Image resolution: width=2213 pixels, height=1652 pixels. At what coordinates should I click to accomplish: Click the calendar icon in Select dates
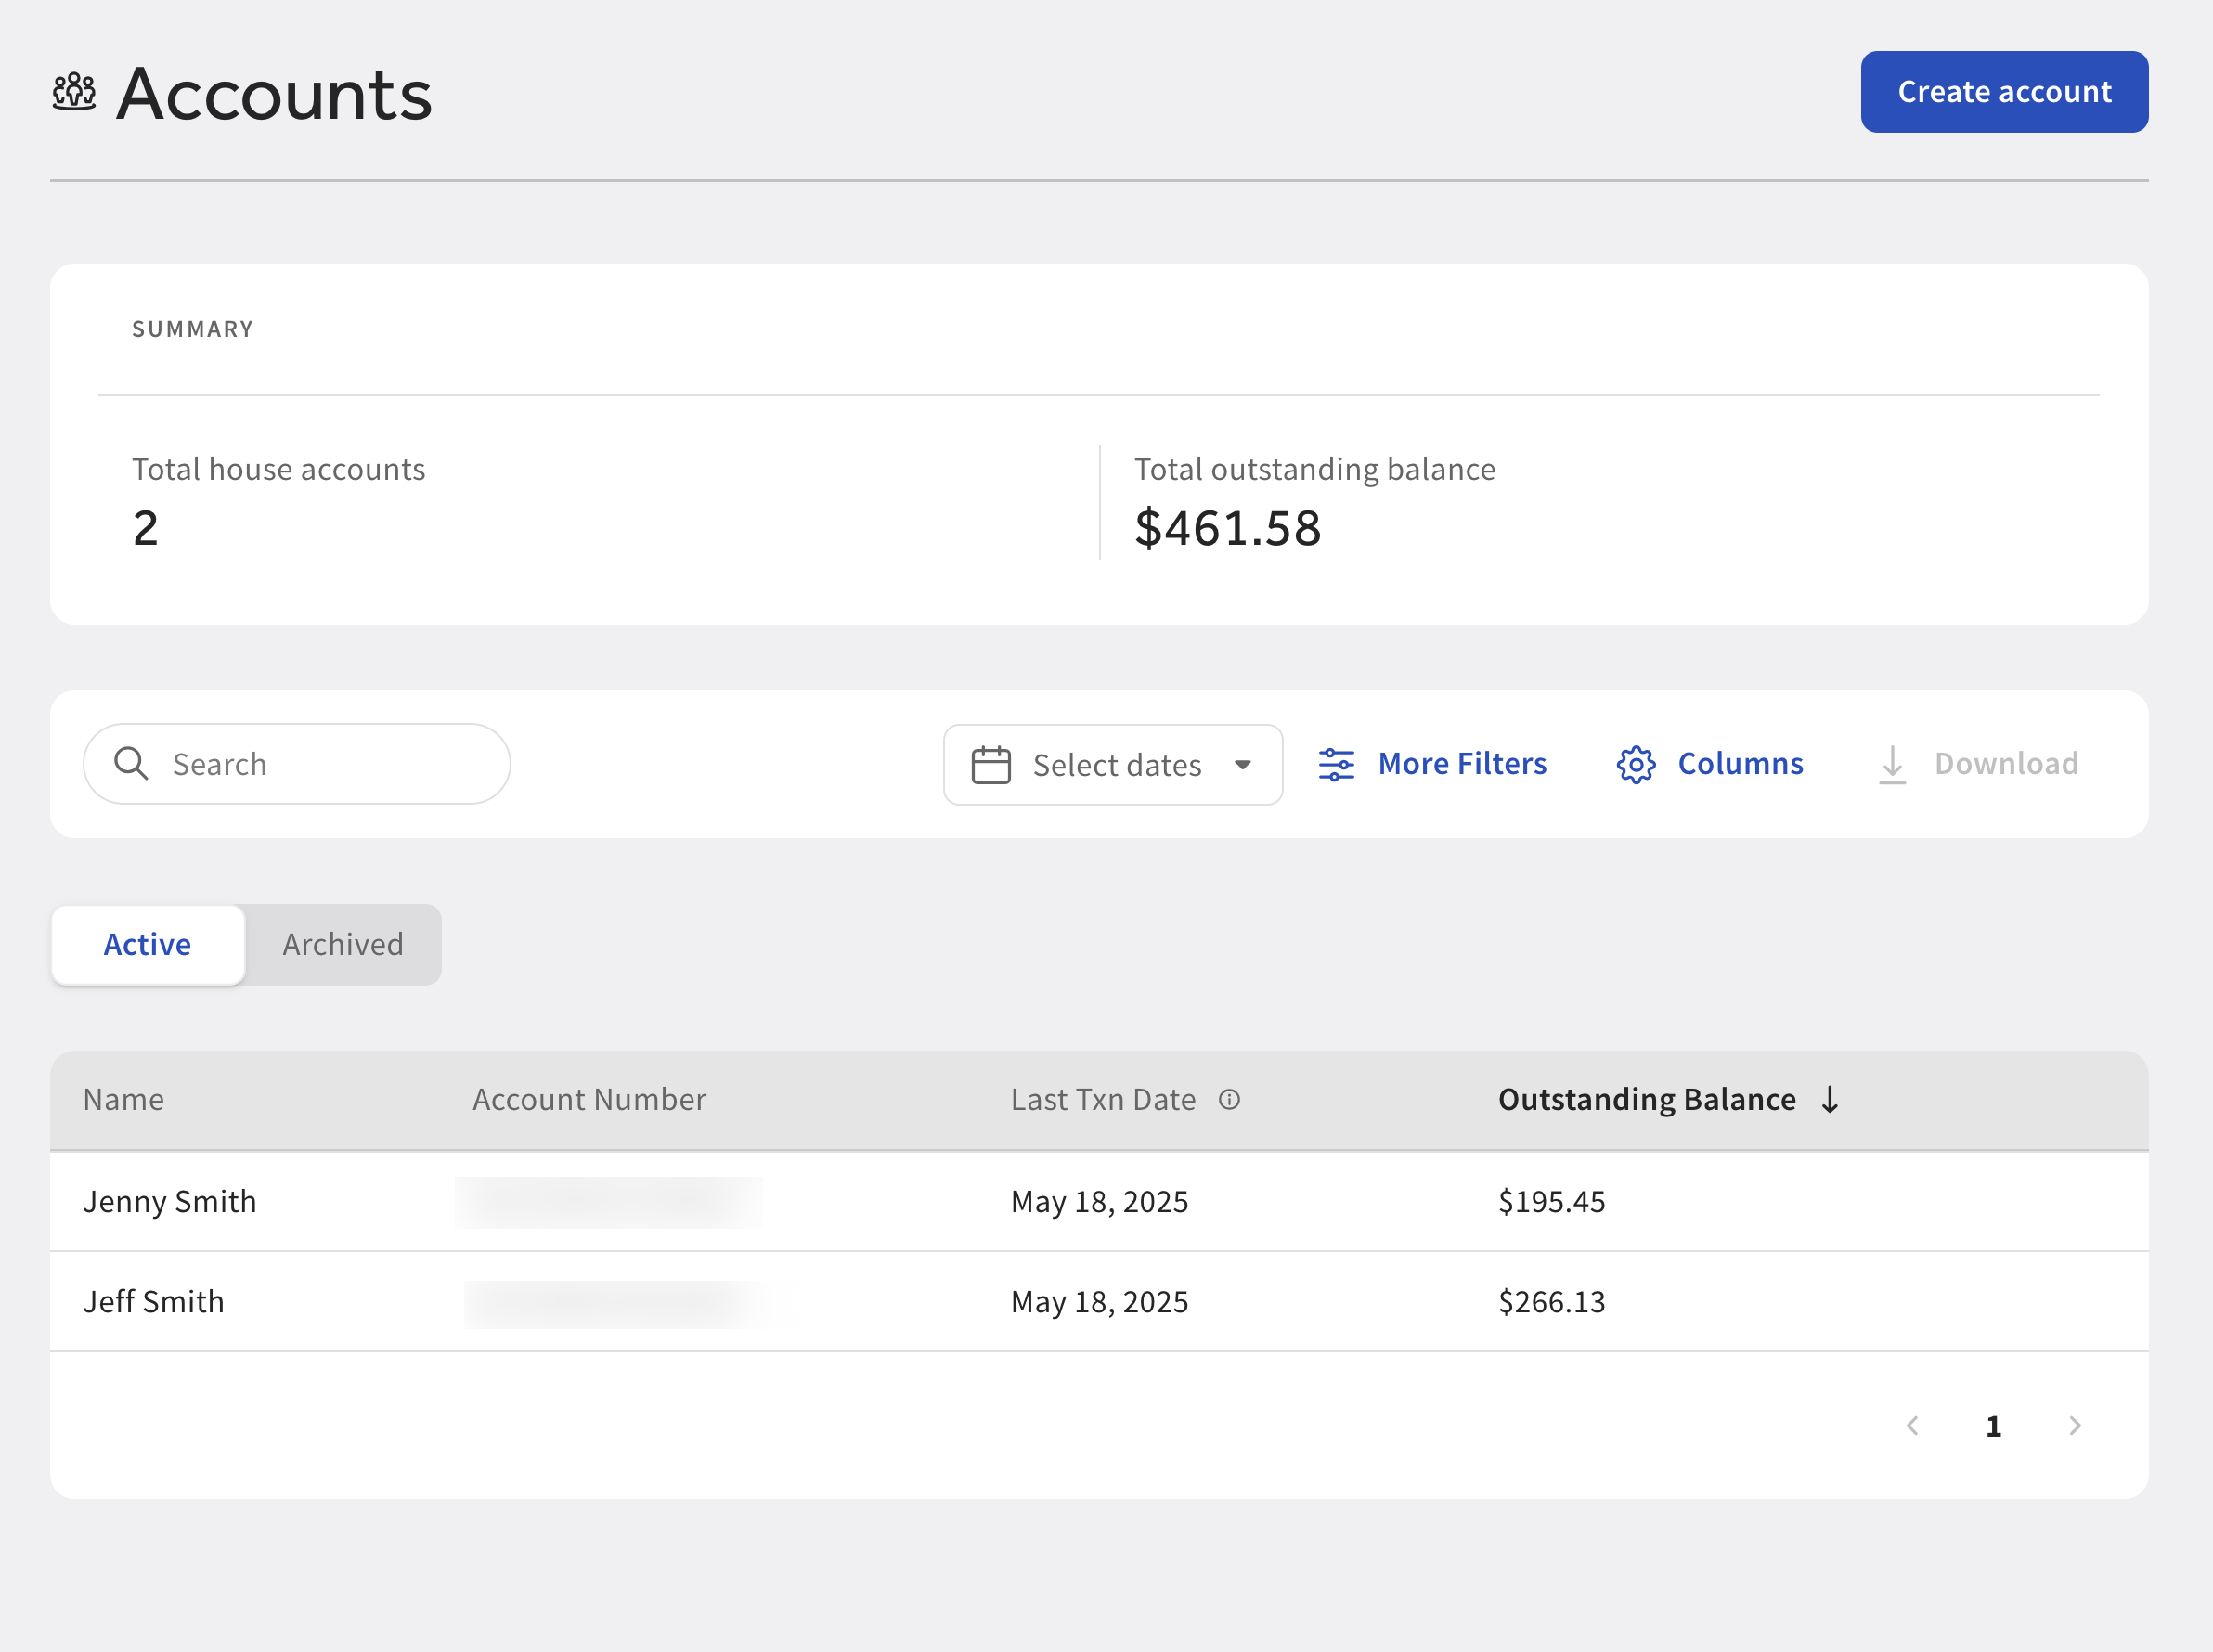[991, 765]
